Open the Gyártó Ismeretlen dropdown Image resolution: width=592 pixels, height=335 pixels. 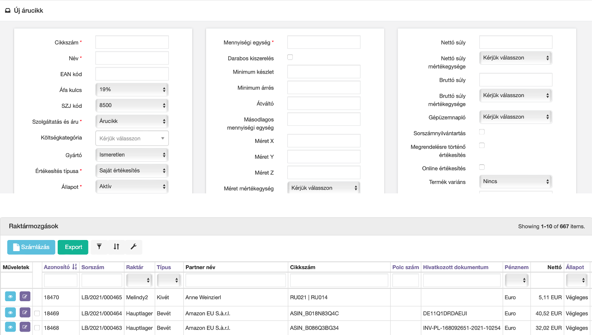tap(132, 154)
